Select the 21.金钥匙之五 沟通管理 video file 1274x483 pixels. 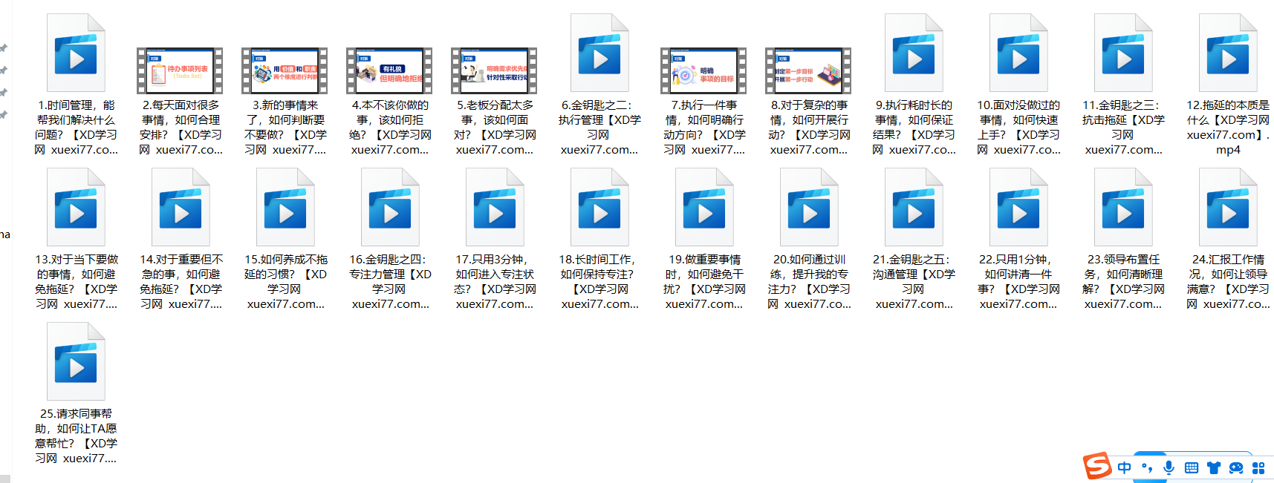click(914, 208)
